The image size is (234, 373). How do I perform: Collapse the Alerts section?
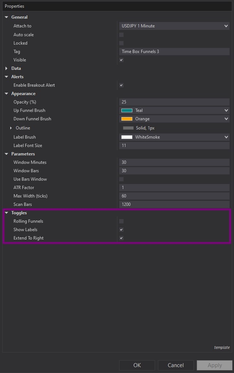[x=6, y=77]
